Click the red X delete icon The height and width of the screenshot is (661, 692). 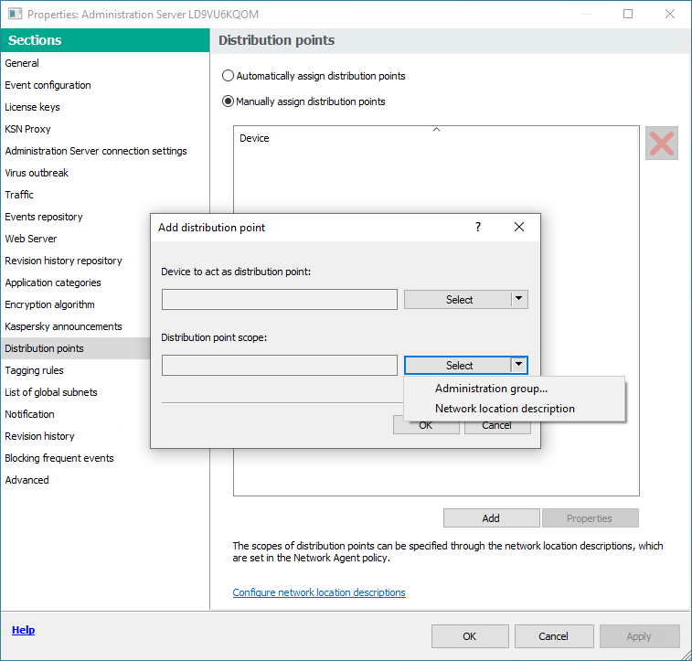661,144
